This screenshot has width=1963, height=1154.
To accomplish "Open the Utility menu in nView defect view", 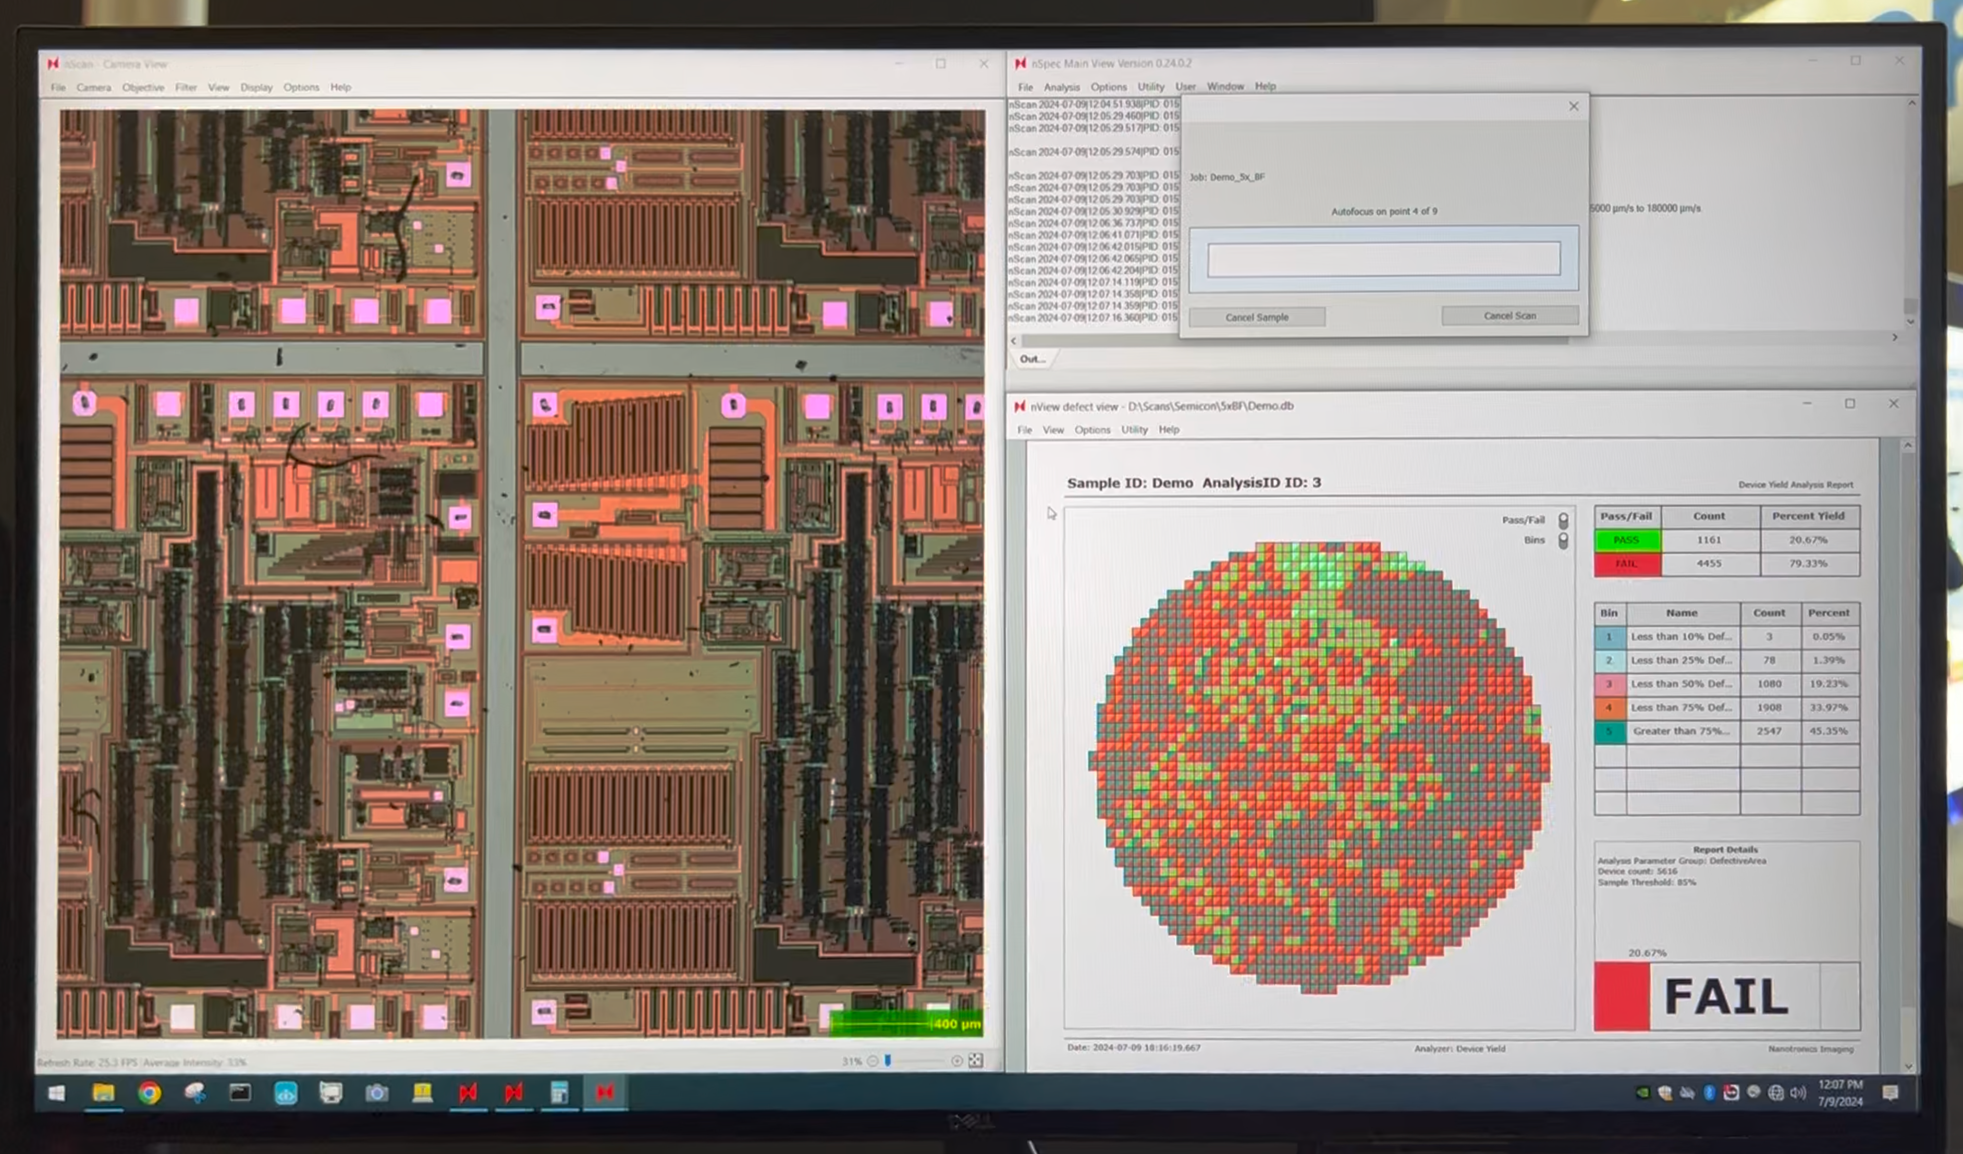I will point(1134,429).
